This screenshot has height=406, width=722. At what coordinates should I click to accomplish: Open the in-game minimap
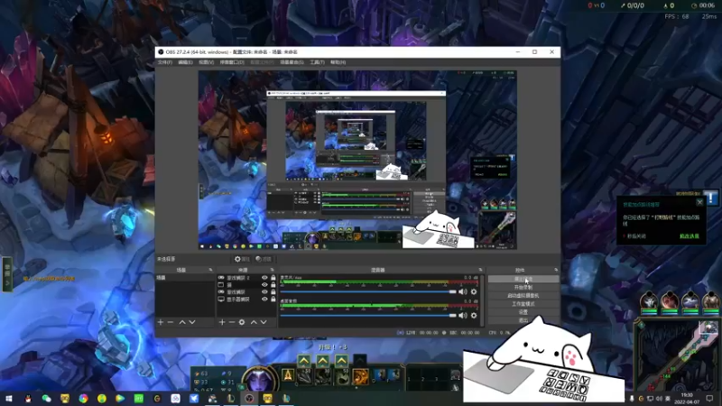(x=677, y=355)
